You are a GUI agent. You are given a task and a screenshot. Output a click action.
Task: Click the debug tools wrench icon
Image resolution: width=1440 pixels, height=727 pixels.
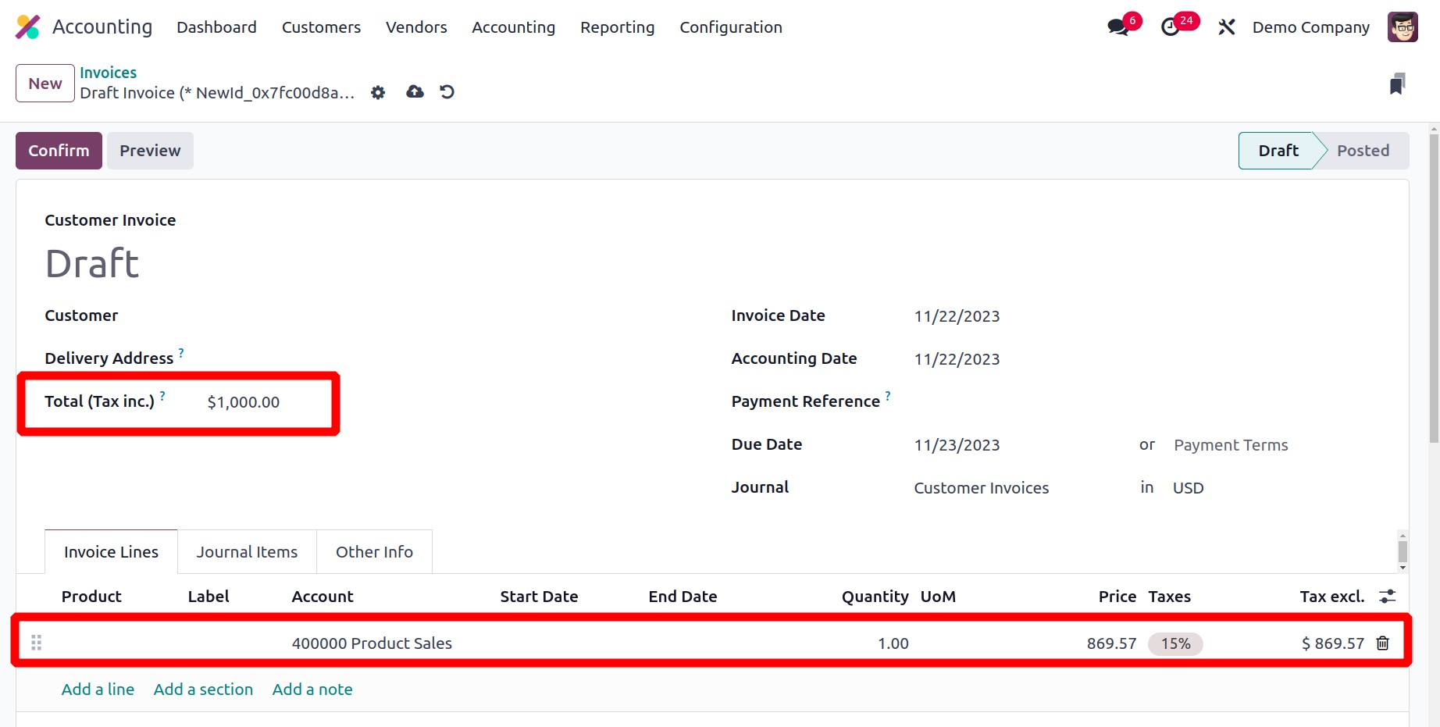tap(1226, 27)
